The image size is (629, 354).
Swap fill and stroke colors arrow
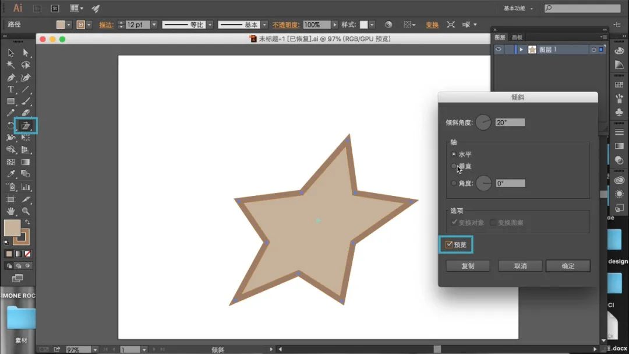click(28, 222)
